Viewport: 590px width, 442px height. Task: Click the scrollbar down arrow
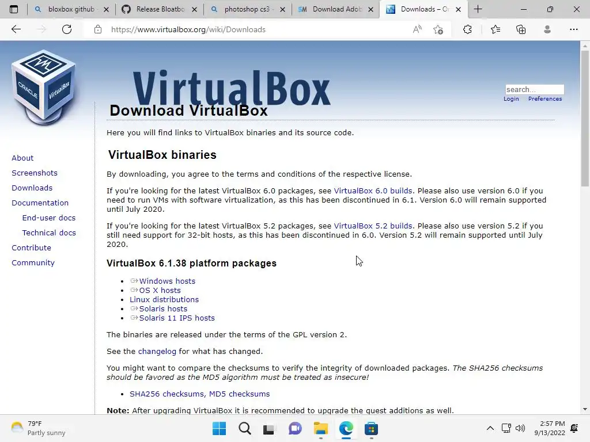[x=584, y=409]
